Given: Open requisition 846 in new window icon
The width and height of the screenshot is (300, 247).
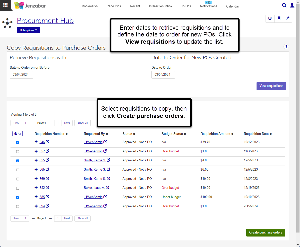Looking at the screenshot, I should [47, 142].
